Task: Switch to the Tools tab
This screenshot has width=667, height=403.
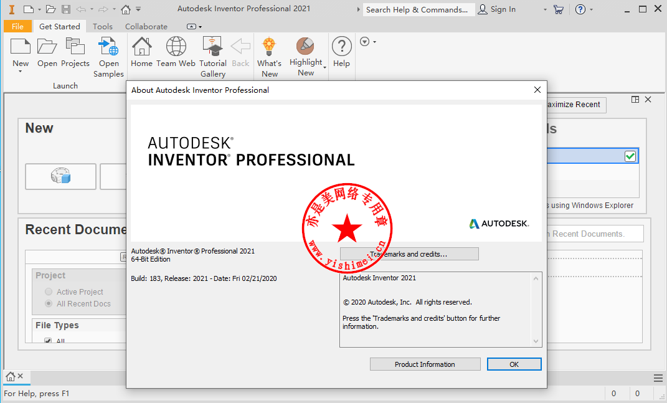Action: click(x=103, y=26)
